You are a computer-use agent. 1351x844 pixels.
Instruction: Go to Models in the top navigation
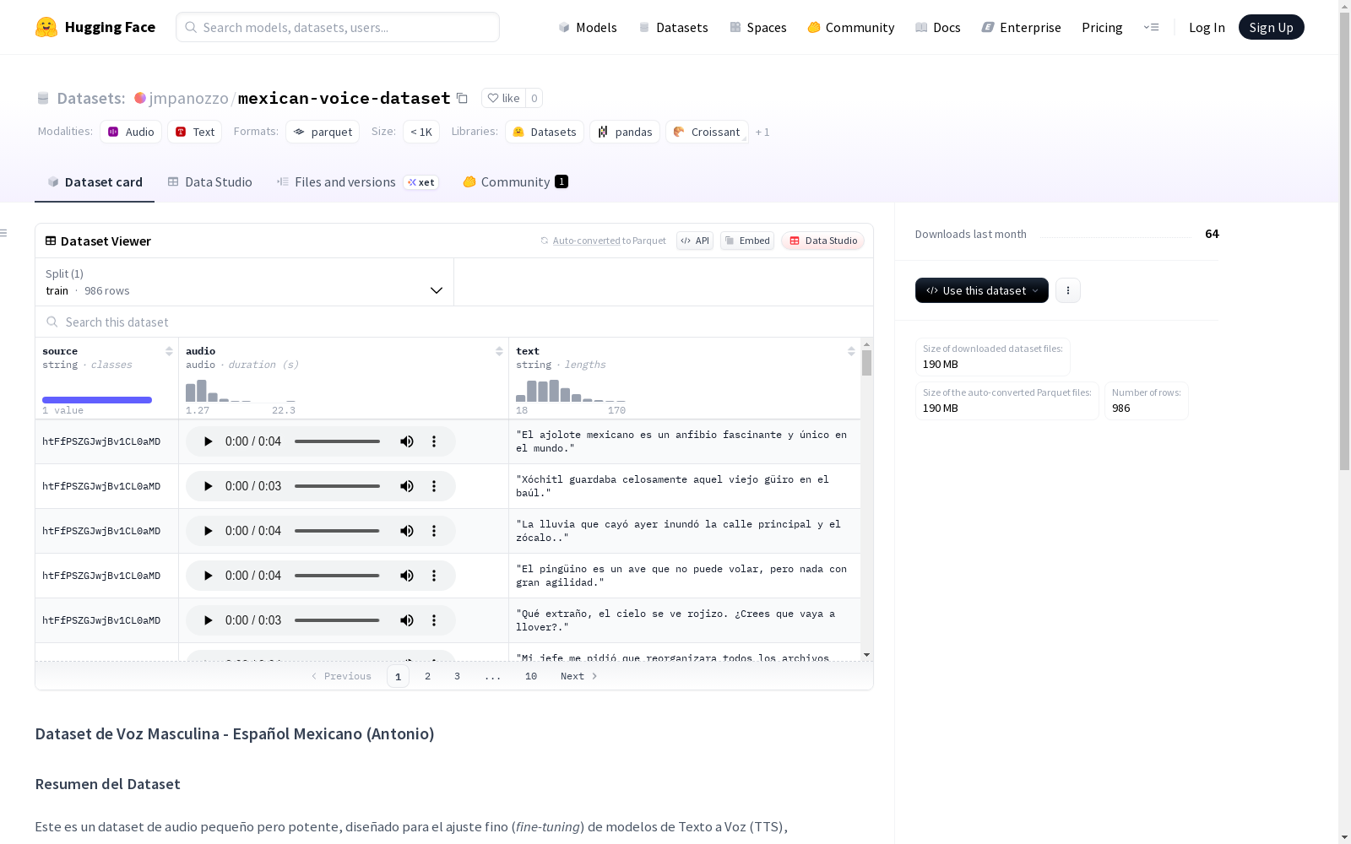588,27
